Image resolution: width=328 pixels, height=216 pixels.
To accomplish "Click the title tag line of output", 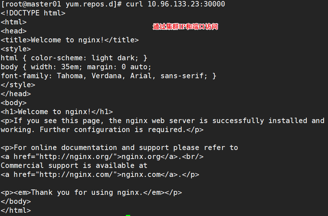I will coord(70,40).
